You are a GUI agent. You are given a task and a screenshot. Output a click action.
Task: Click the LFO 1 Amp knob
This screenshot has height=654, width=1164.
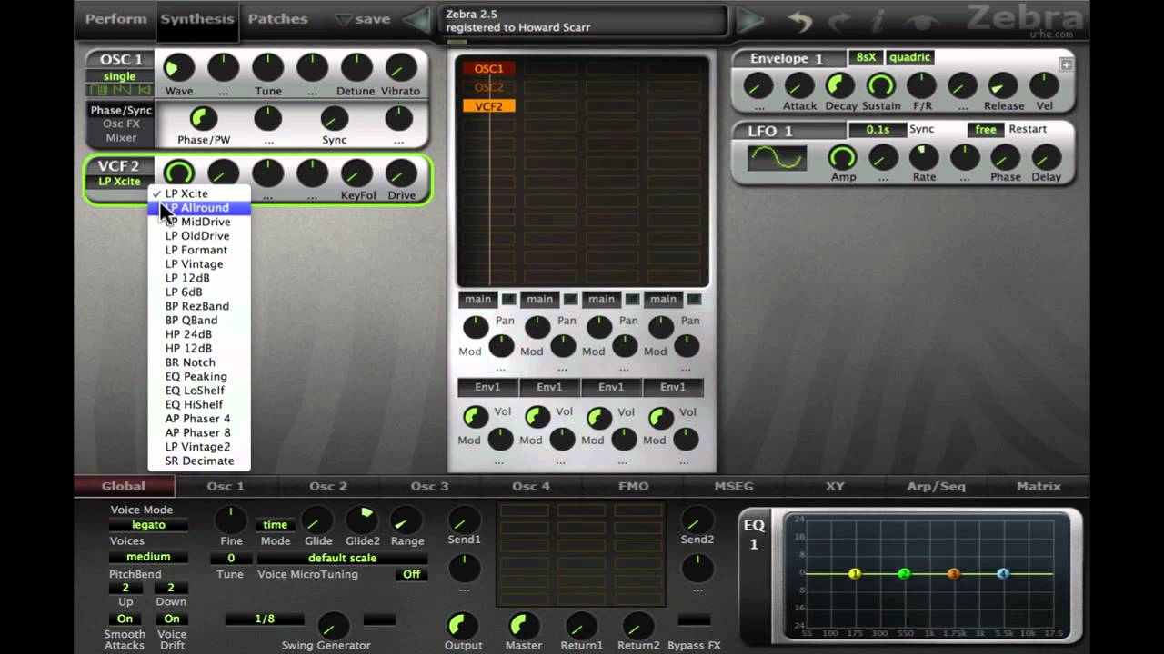click(x=842, y=157)
